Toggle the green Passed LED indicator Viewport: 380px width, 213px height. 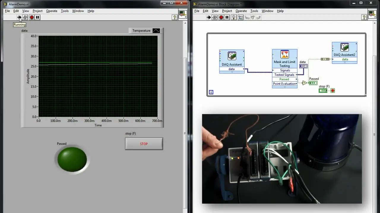pos(72,159)
